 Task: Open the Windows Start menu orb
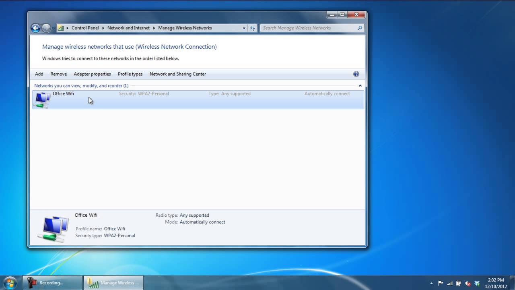10,282
